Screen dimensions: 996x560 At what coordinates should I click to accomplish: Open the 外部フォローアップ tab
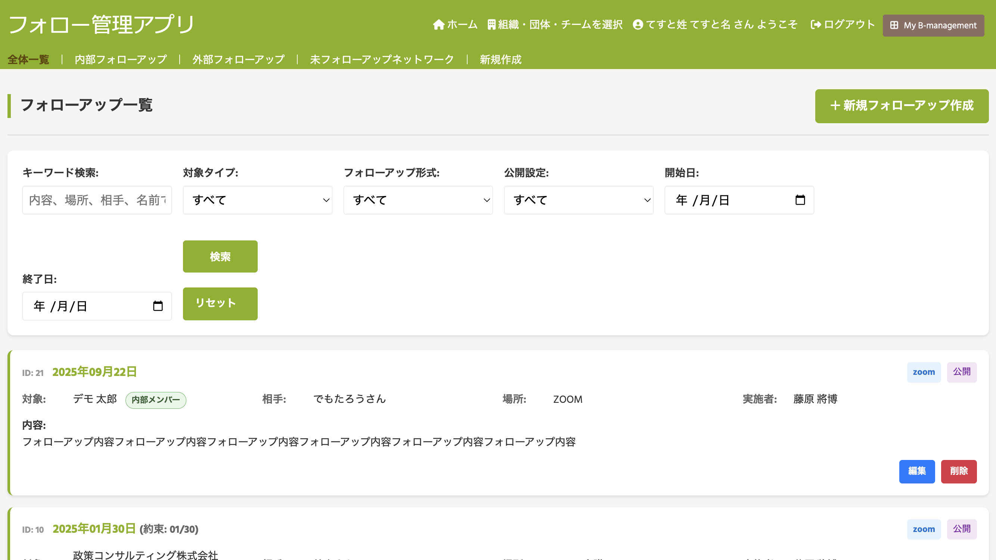[x=238, y=59]
